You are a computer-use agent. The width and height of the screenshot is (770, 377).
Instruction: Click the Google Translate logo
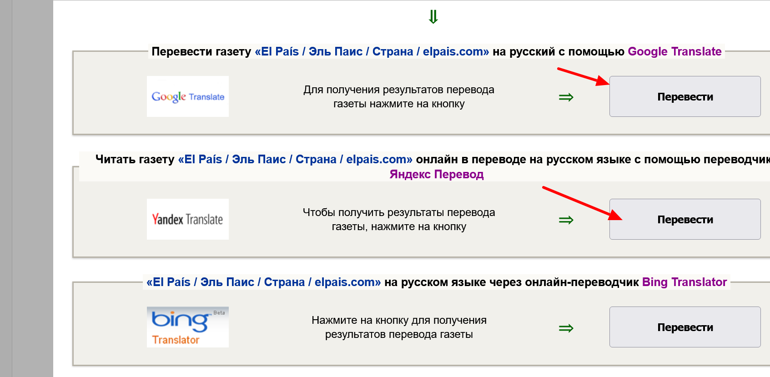pyautogui.click(x=187, y=96)
